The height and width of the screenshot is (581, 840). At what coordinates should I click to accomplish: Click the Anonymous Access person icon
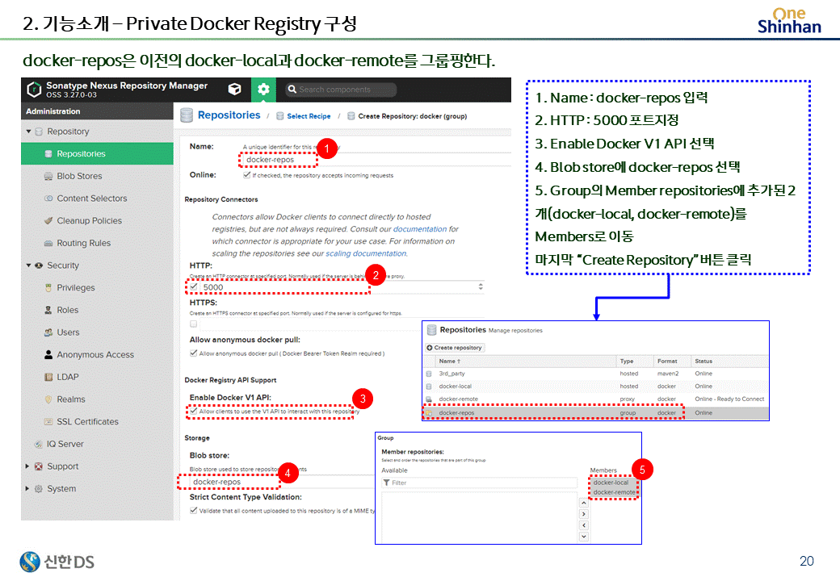[x=48, y=355]
